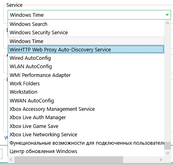Image resolution: width=173 pixels, height=165 pixels.
Task: Click the list's scroll down arrow
Action: pos(167,153)
